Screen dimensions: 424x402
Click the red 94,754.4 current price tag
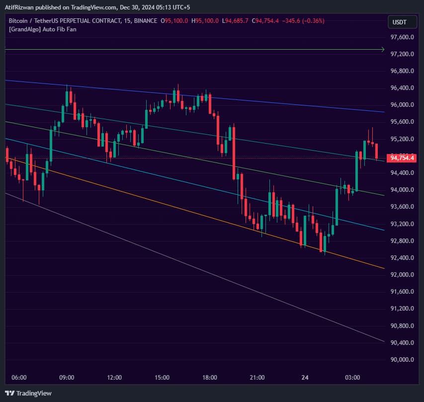402,158
